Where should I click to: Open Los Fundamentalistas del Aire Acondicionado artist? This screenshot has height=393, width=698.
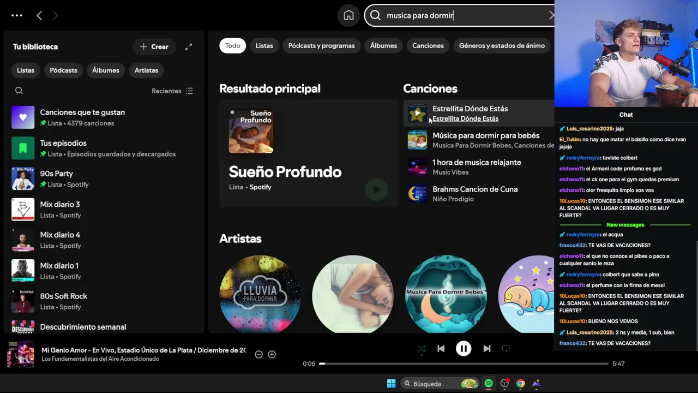[100, 359]
